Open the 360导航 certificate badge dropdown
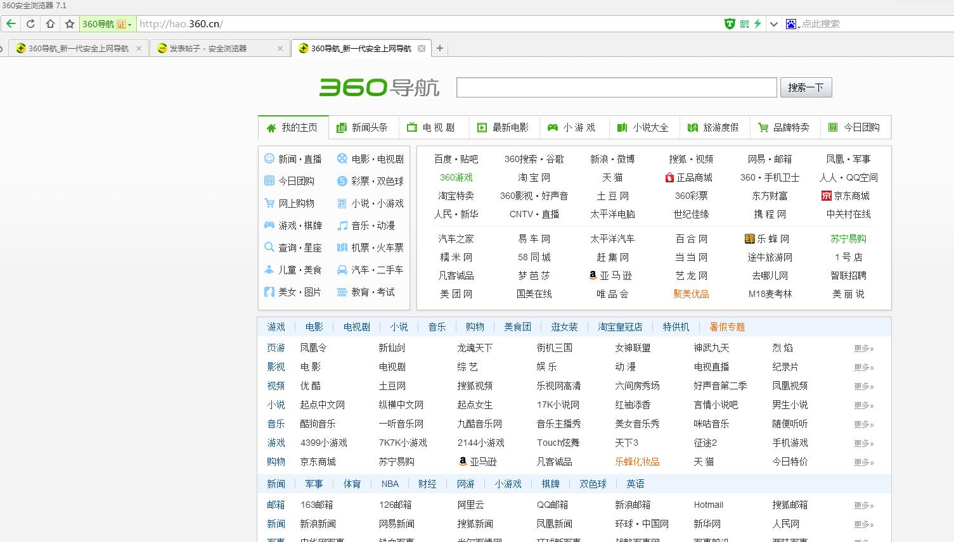The width and height of the screenshot is (954, 542). coord(107,24)
